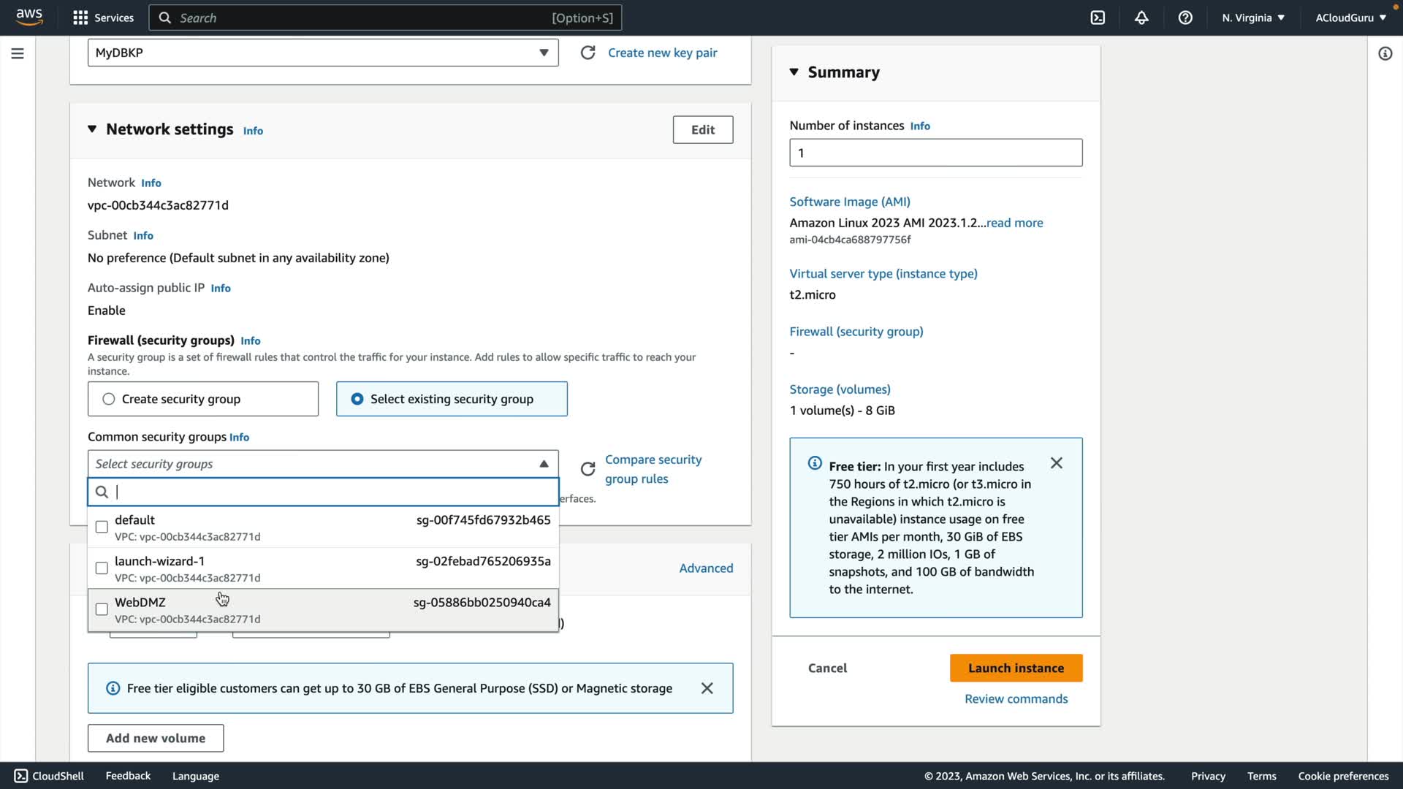Open the MyDBKP key pair dropdown
1403x789 pixels.
click(322, 53)
